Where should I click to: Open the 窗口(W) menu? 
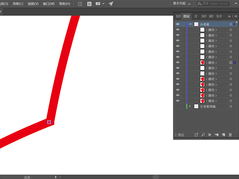49,4
